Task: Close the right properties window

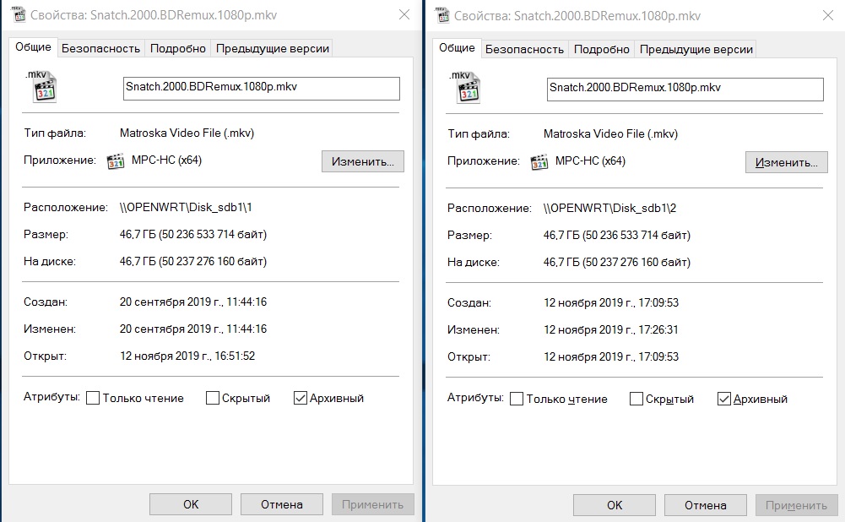Action: tap(828, 15)
